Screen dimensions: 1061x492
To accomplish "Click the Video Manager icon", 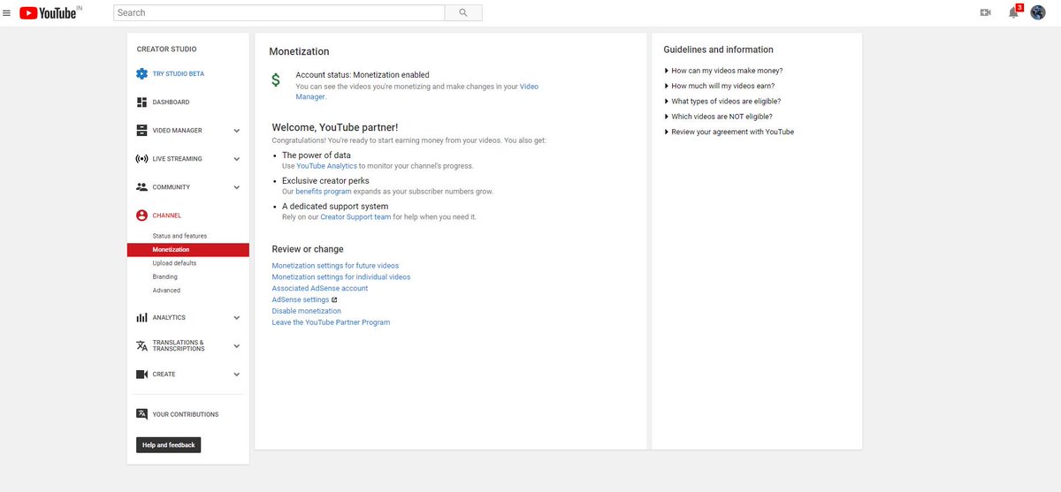I will (141, 131).
